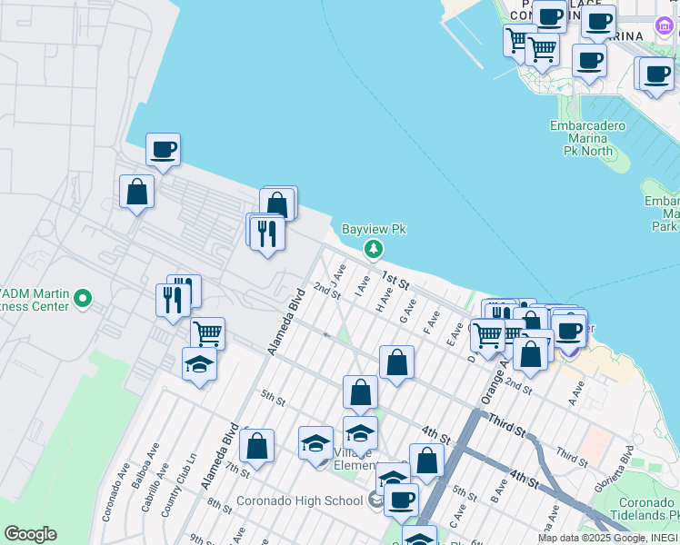Open graduation cap marker below the western shopping cart

[199, 366]
